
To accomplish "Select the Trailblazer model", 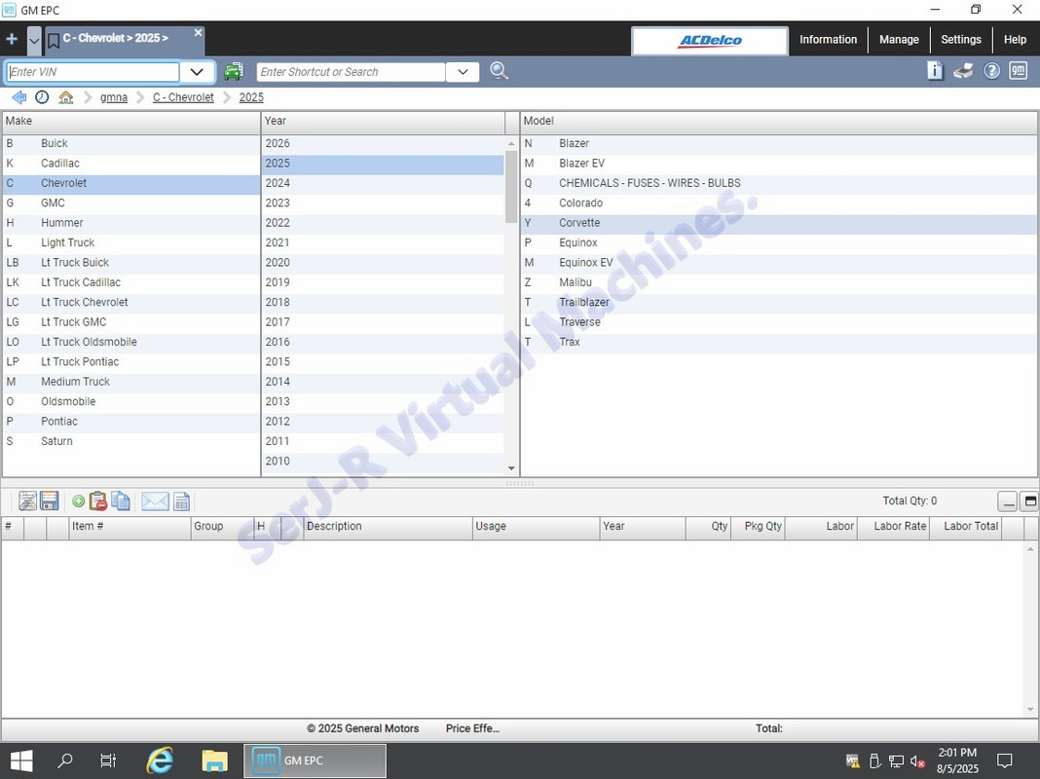I will (779, 302).
